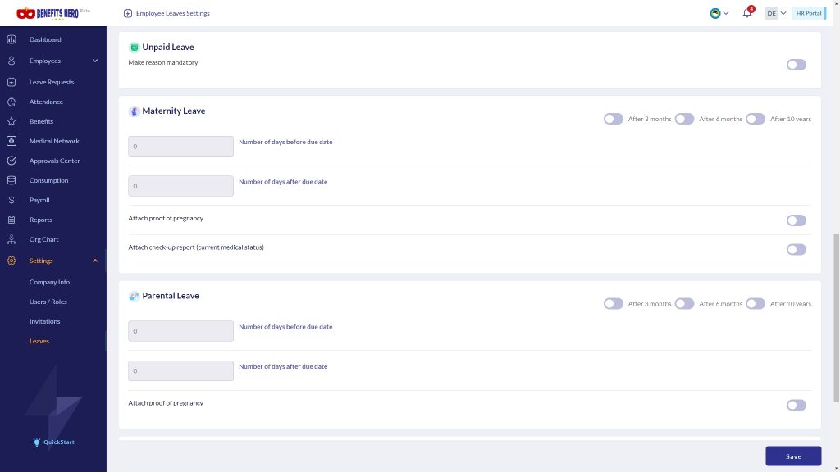
Task: Click Maternity days before due date field
Action: (180, 146)
